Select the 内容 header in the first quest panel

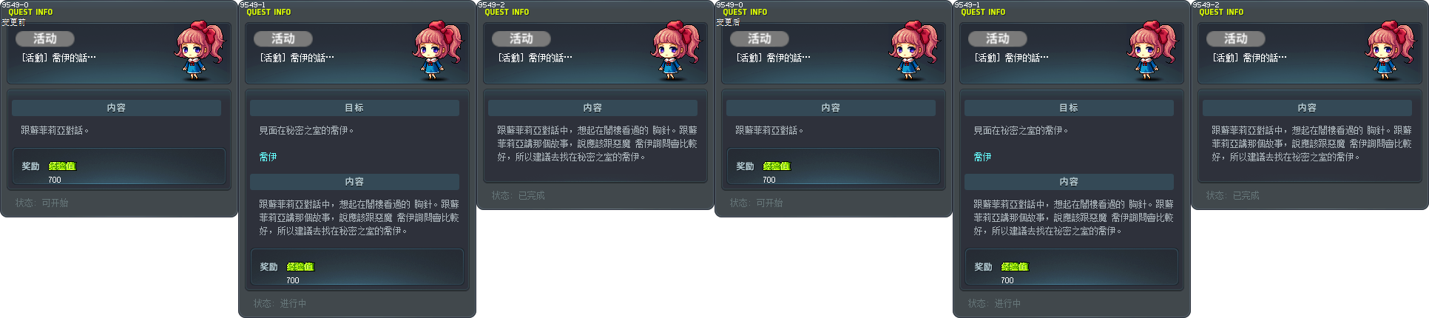click(116, 108)
